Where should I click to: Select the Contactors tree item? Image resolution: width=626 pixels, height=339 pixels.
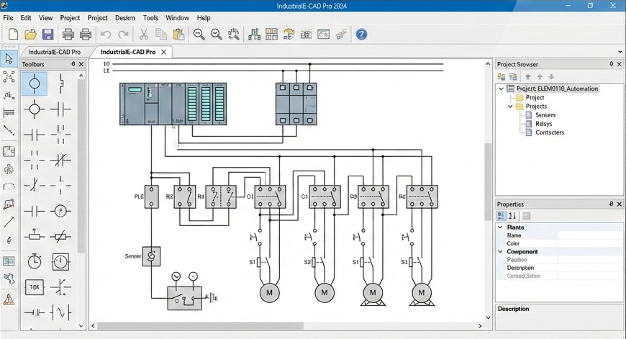(x=550, y=132)
